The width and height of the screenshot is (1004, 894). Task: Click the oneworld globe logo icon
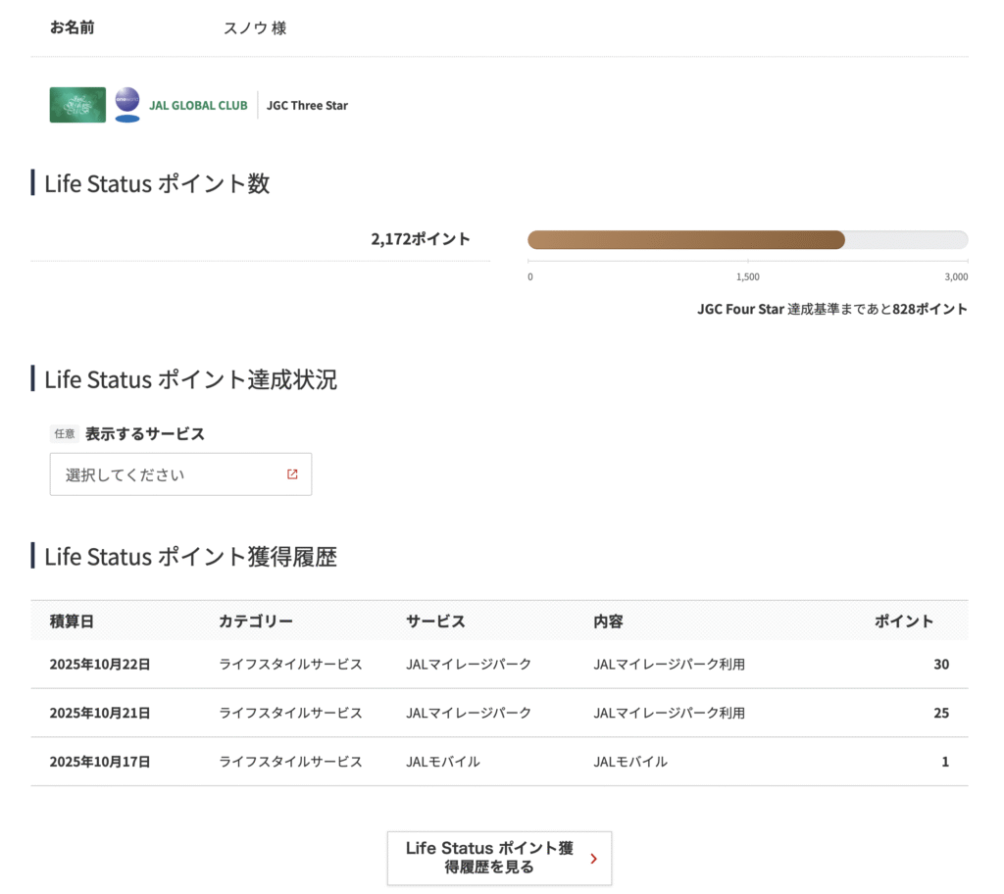127,105
